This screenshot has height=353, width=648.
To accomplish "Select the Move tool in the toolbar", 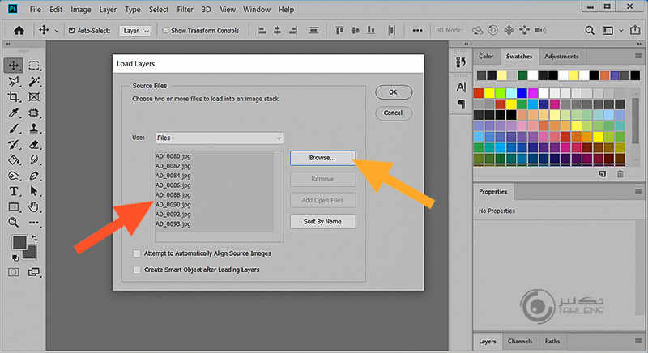I will pyautogui.click(x=14, y=66).
